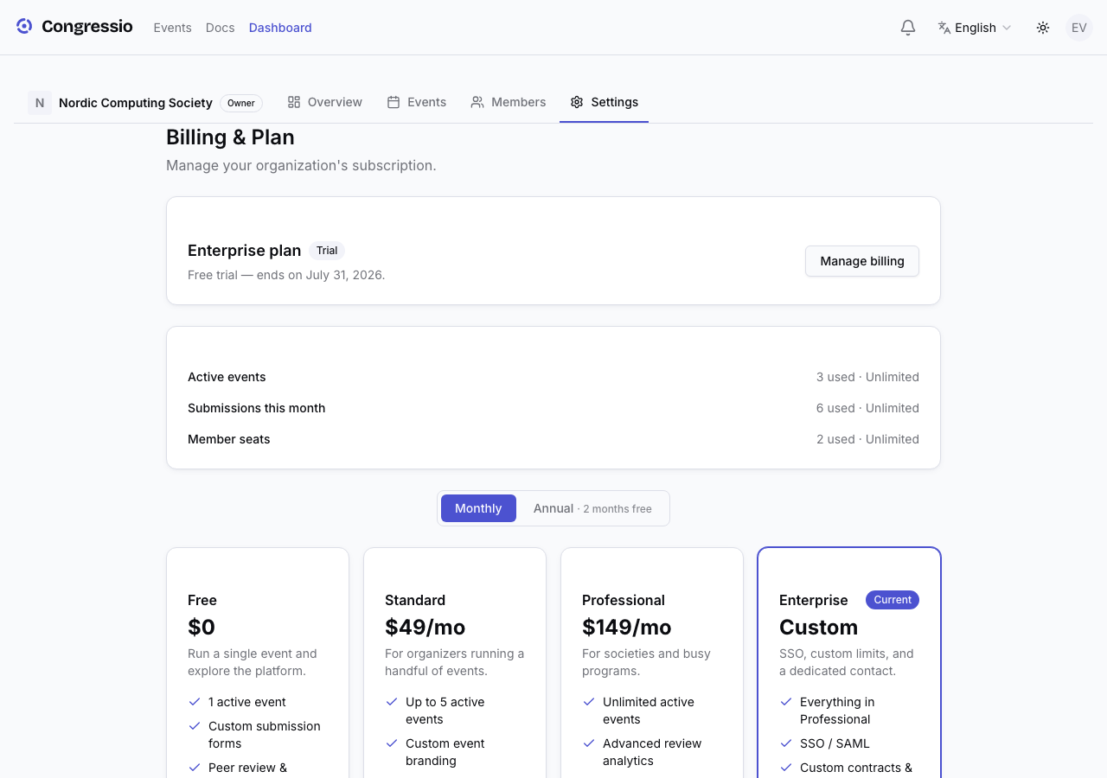Screen dimensions: 1107x778
Task: Click '6 used · Unlimited' value
Action: 867,408
